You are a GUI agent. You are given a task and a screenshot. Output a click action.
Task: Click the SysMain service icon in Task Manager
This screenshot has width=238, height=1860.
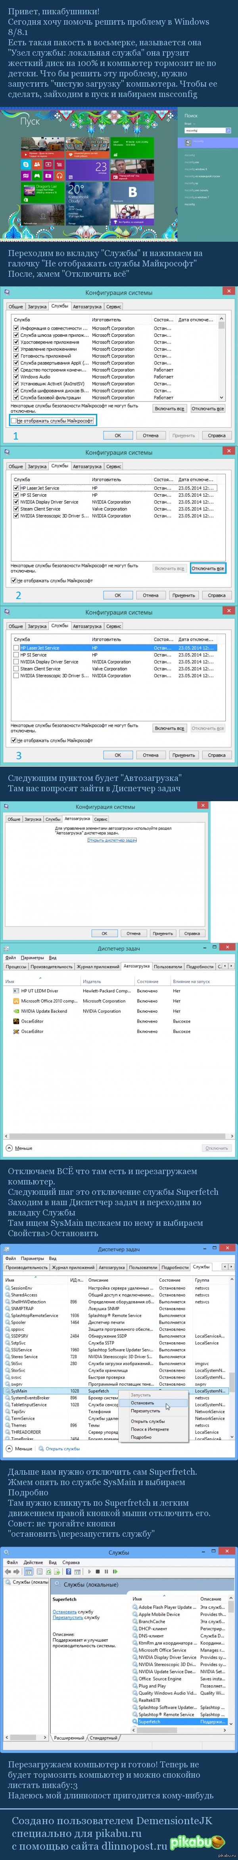(x=7, y=1391)
